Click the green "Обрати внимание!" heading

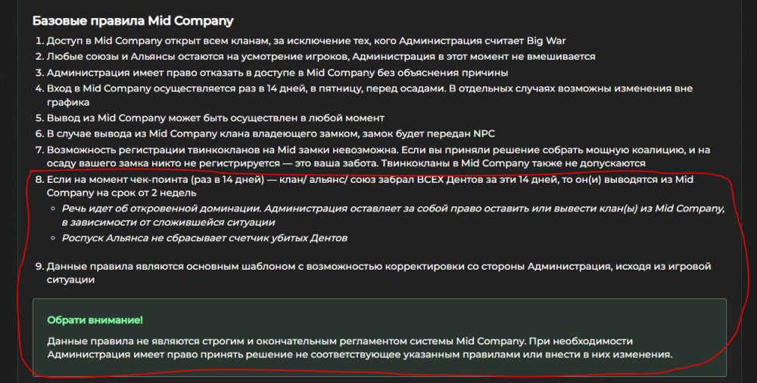point(95,320)
